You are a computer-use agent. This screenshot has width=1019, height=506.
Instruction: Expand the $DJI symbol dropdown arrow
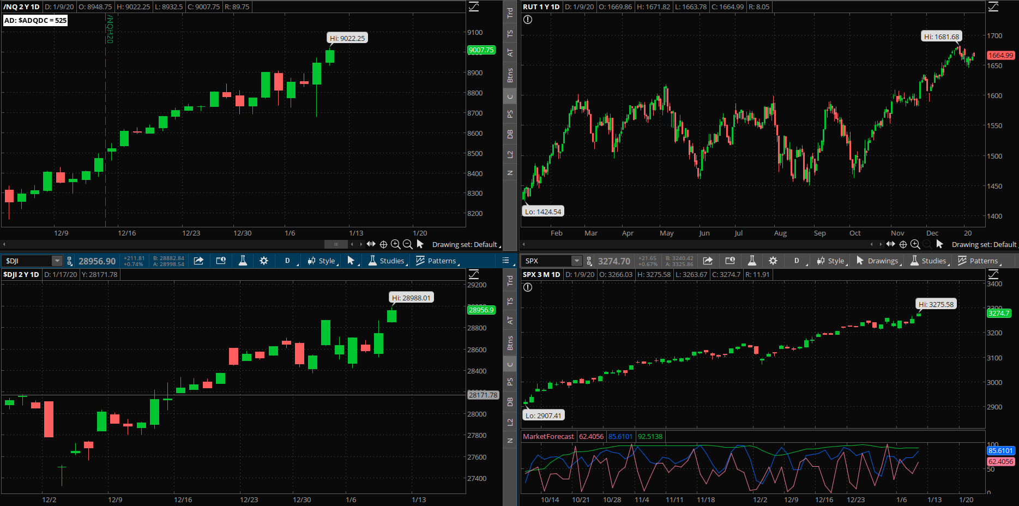coord(57,261)
